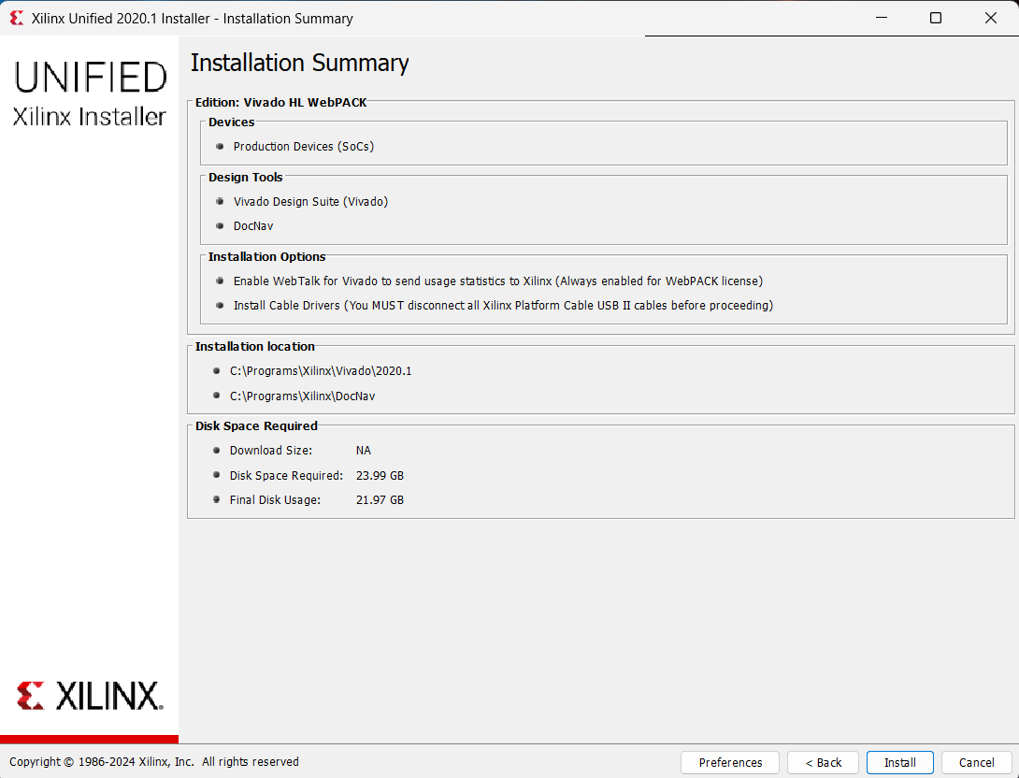This screenshot has height=778, width=1019.
Task: Click bullet next to Install Cable Drivers
Action: (221, 306)
